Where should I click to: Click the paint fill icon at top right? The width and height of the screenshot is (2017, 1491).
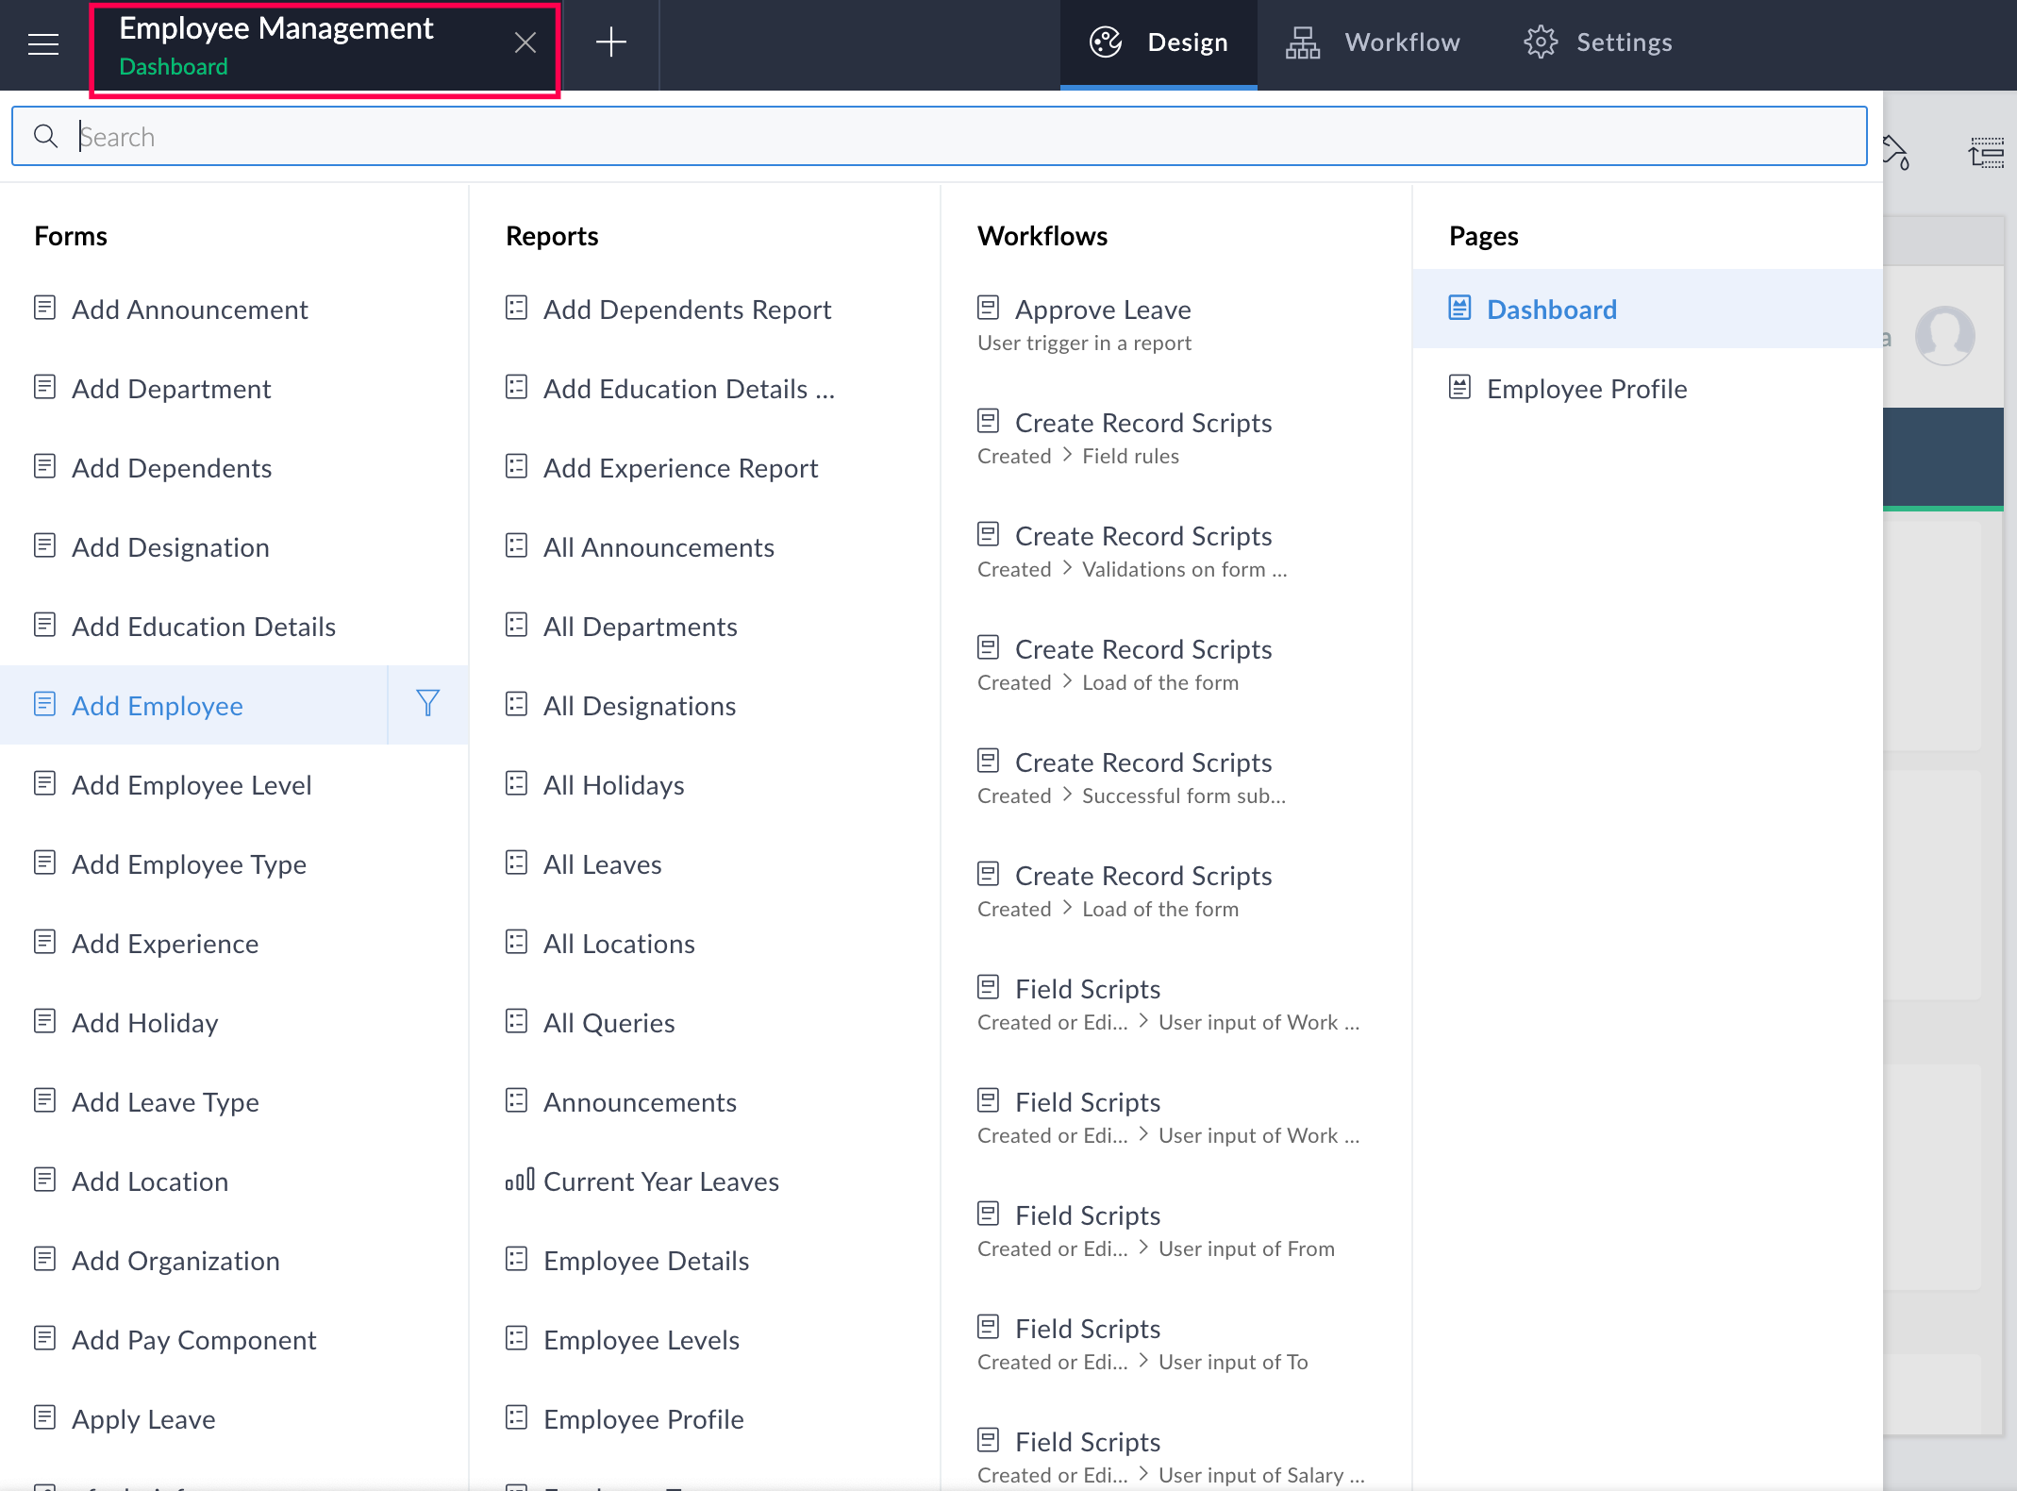(1896, 152)
